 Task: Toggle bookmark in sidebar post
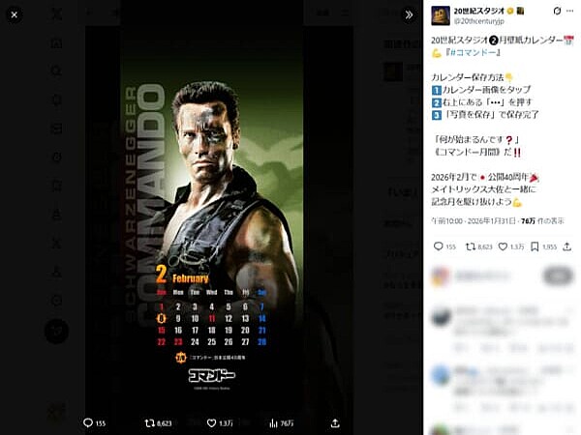point(535,246)
